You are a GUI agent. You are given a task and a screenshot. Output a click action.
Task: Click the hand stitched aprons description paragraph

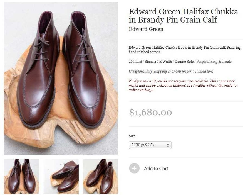click(185, 50)
